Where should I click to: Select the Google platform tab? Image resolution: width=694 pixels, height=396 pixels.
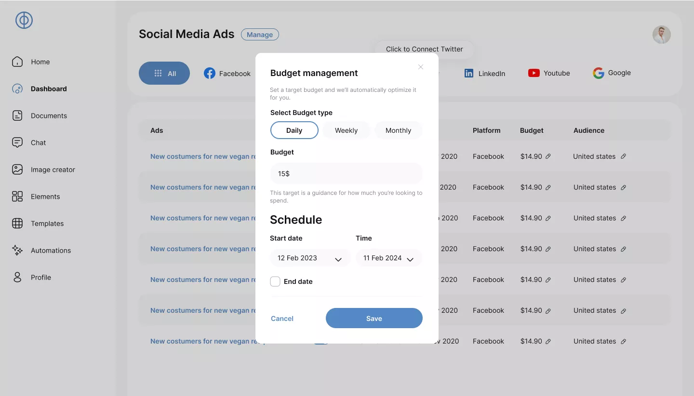pos(612,73)
